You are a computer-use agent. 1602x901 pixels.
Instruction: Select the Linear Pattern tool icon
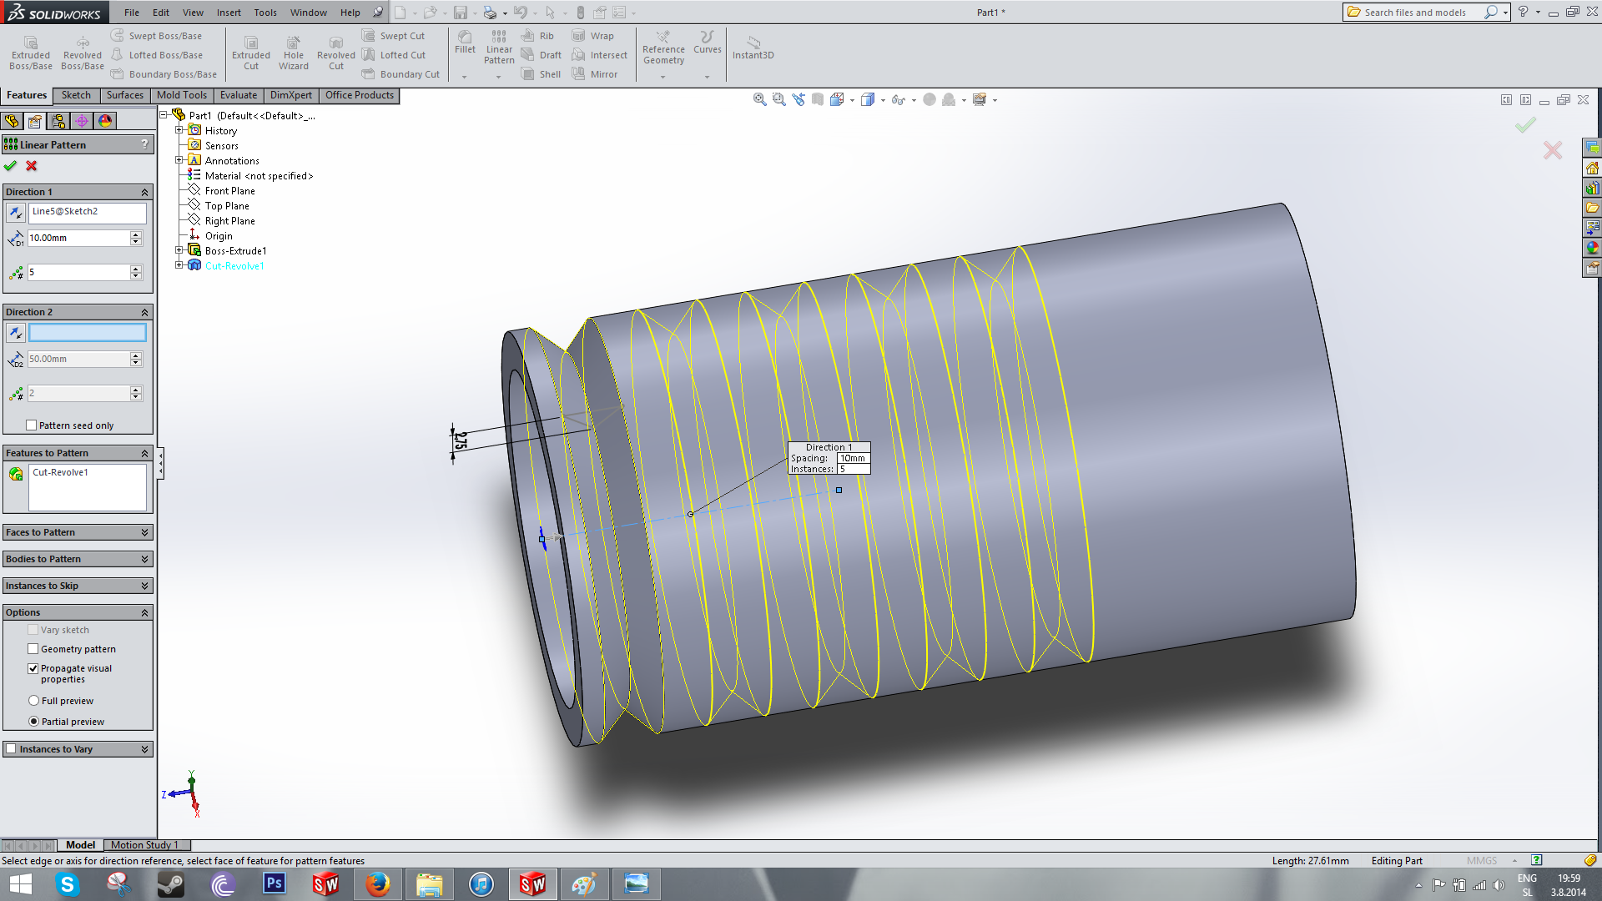[x=499, y=36]
